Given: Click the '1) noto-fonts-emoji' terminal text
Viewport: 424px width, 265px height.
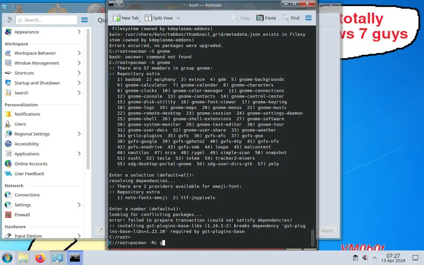Looking at the screenshot, I should point(142,198).
